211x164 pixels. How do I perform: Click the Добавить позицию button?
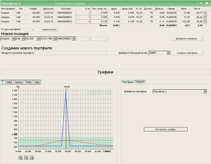point(187,39)
